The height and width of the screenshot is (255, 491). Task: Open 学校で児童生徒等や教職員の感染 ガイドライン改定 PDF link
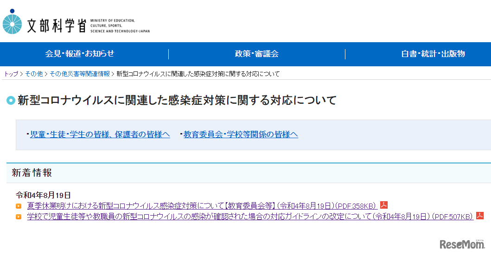click(x=250, y=217)
